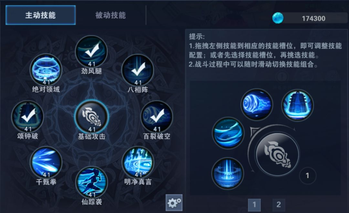Open skill settings gear icon
The width and height of the screenshot is (349, 213).
point(174,203)
